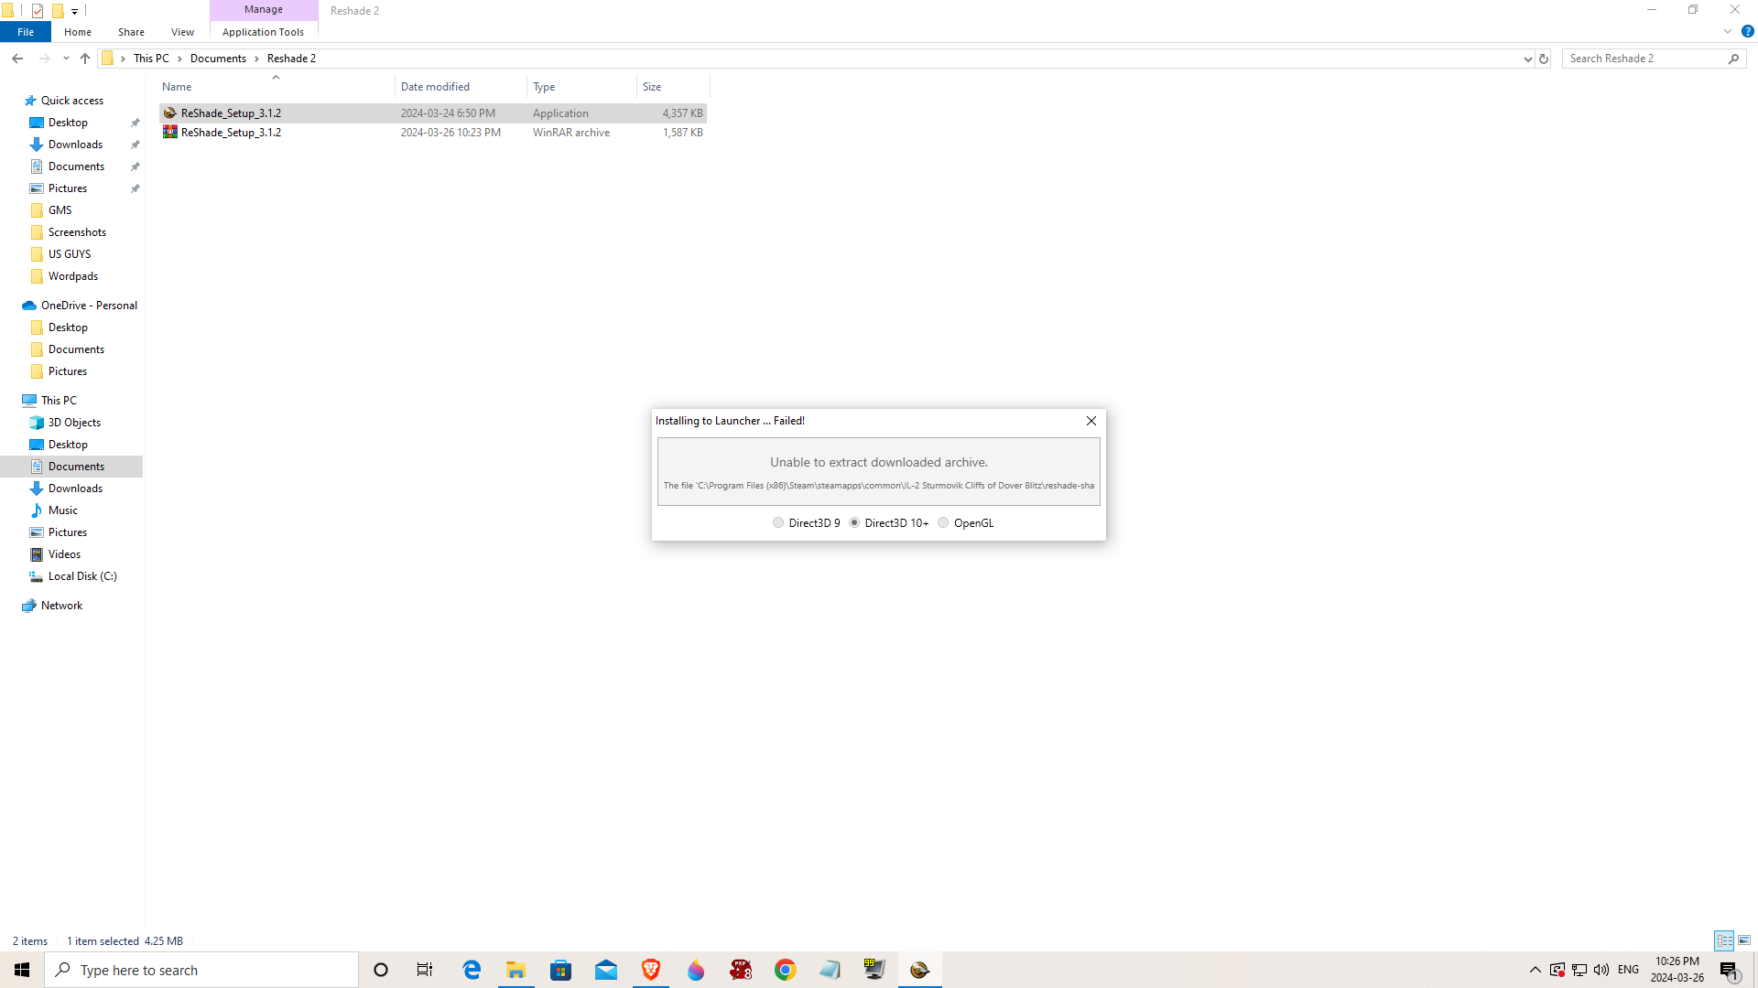
Task: Open 3D Objects in sidebar
Action: point(74,423)
